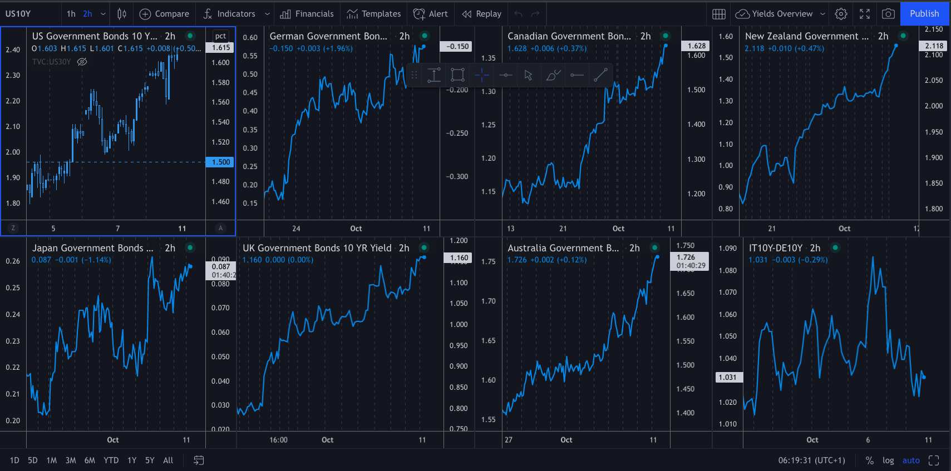Select the trend line tool
951x471 pixels.
pyautogui.click(x=600, y=75)
